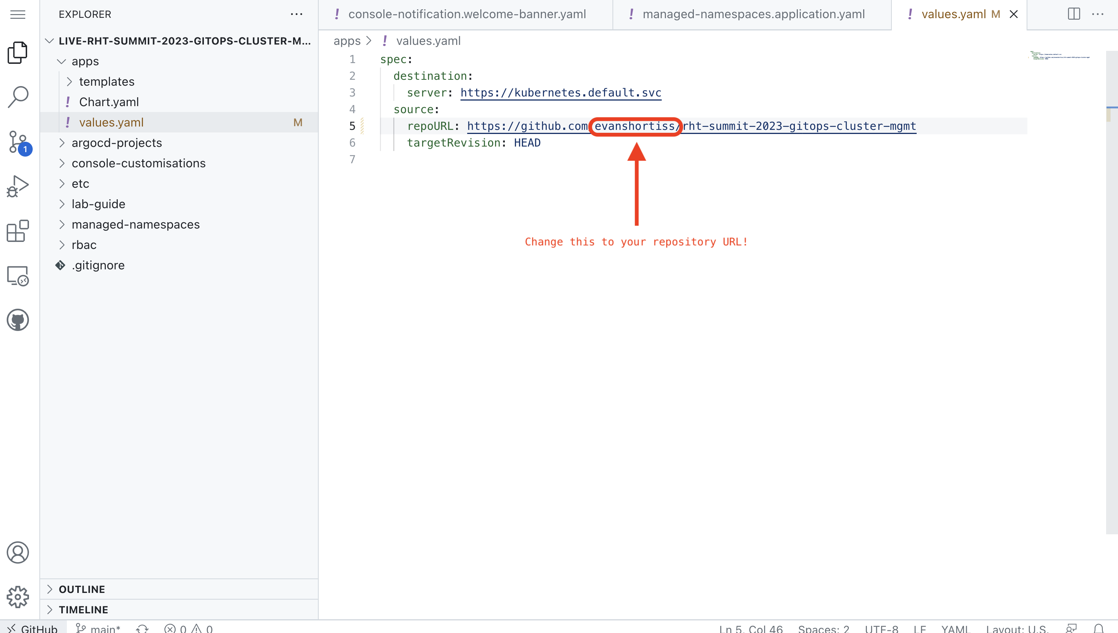Open errors and warnings counter
The height and width of the screenshot is (633, 1118).
pyautogui.click(x=188, y=628)
